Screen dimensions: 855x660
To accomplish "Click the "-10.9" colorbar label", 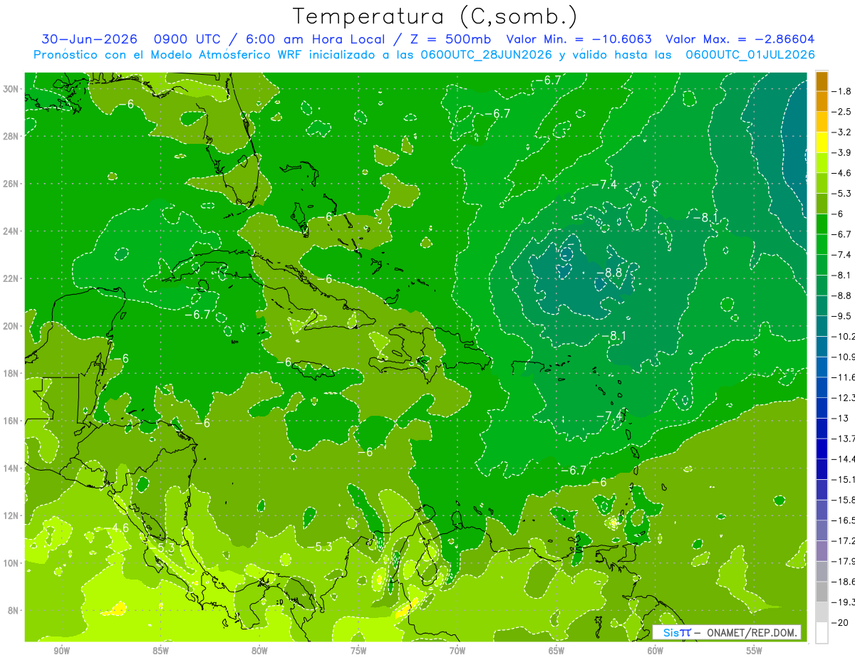I will click(x=843, y=357).
